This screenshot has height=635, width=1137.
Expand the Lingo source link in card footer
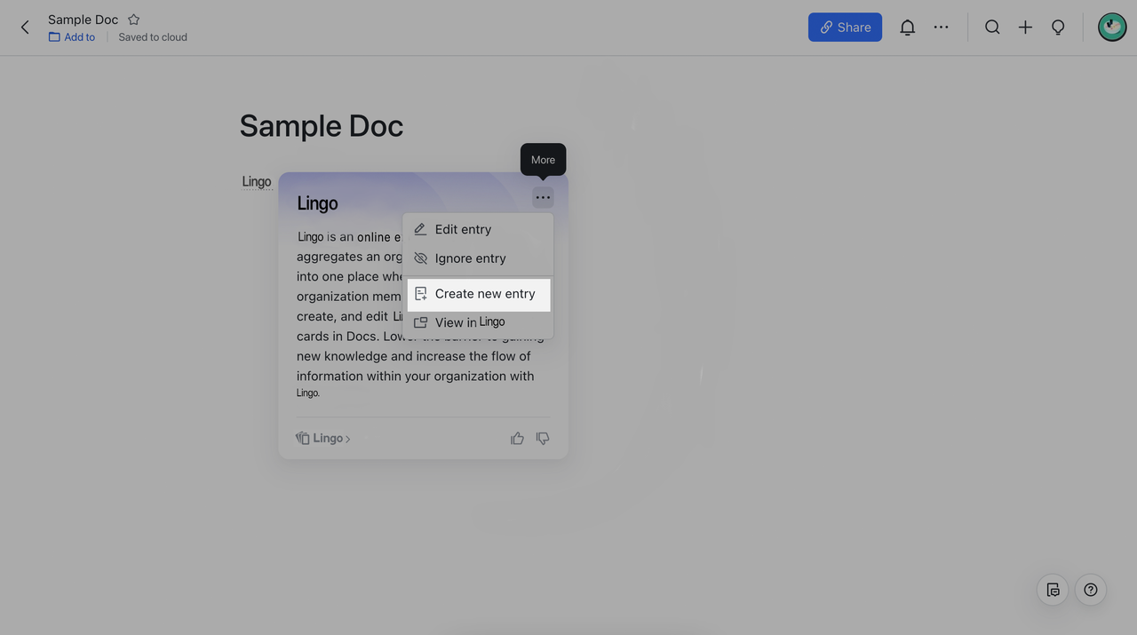pyautogui.click(x=324, y=439)
